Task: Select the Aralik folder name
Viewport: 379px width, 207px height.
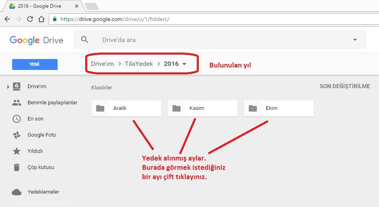Action: point(120,108)
